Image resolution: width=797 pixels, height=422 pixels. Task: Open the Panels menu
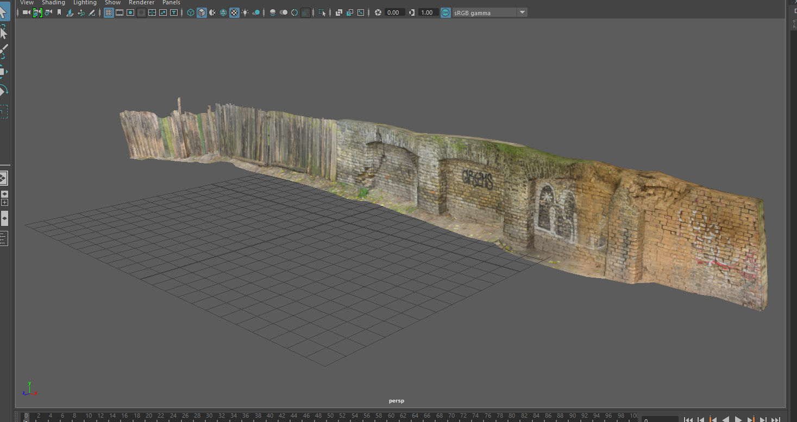pyautogui.click(x=171, y=3)
